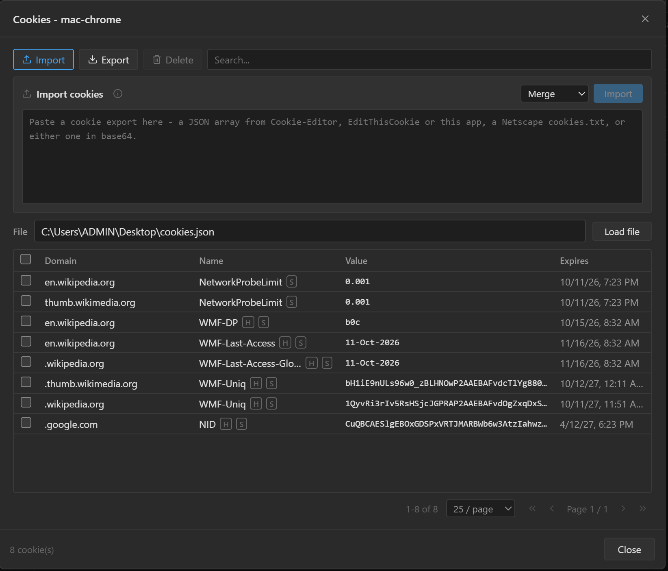The height and width of the screenshot is (571, 668).
Task: Go to the previous page arrow
Action: pos(552,509)
